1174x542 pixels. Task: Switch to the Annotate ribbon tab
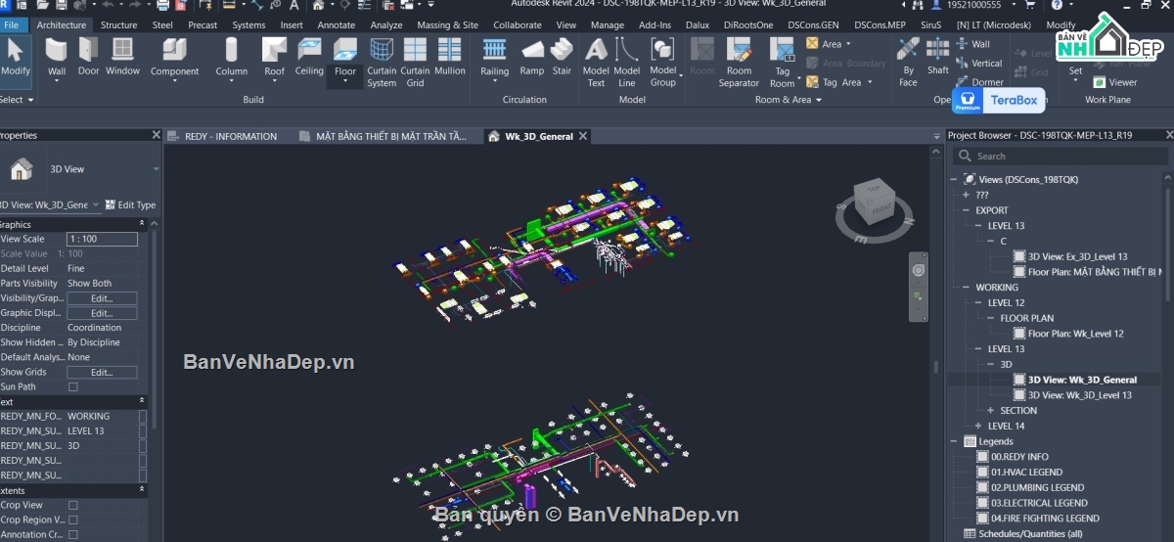click(337, 24)
